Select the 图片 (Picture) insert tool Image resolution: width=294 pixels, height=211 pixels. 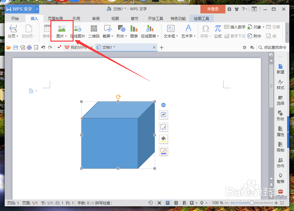[61, 31]
